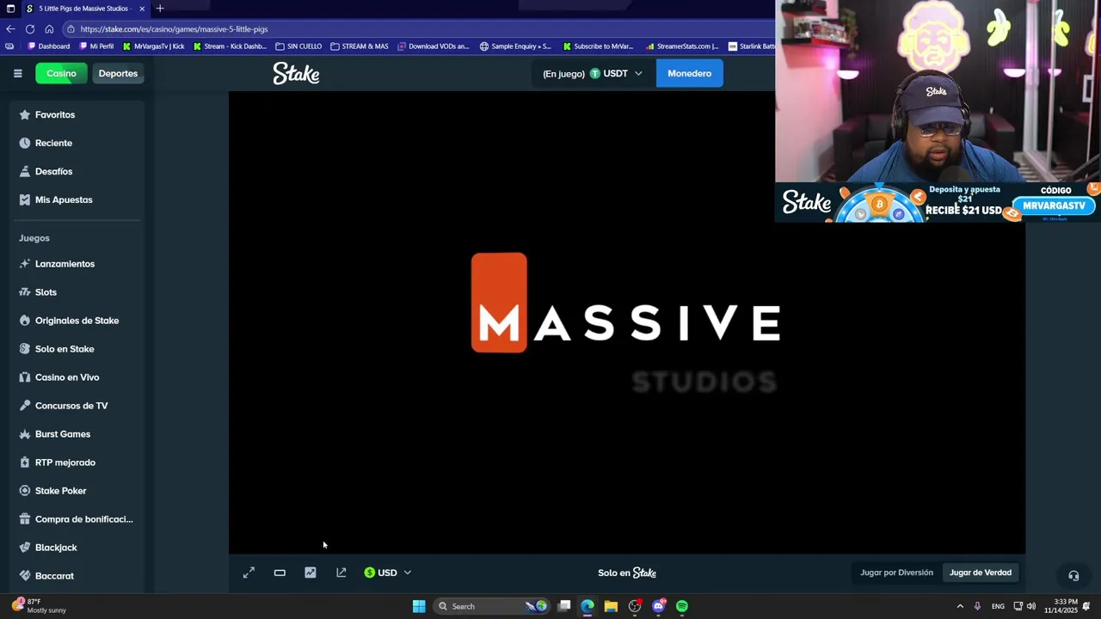Open live stats chart icon
Viewport: 1101px width, 619px height.
[311, 573]
